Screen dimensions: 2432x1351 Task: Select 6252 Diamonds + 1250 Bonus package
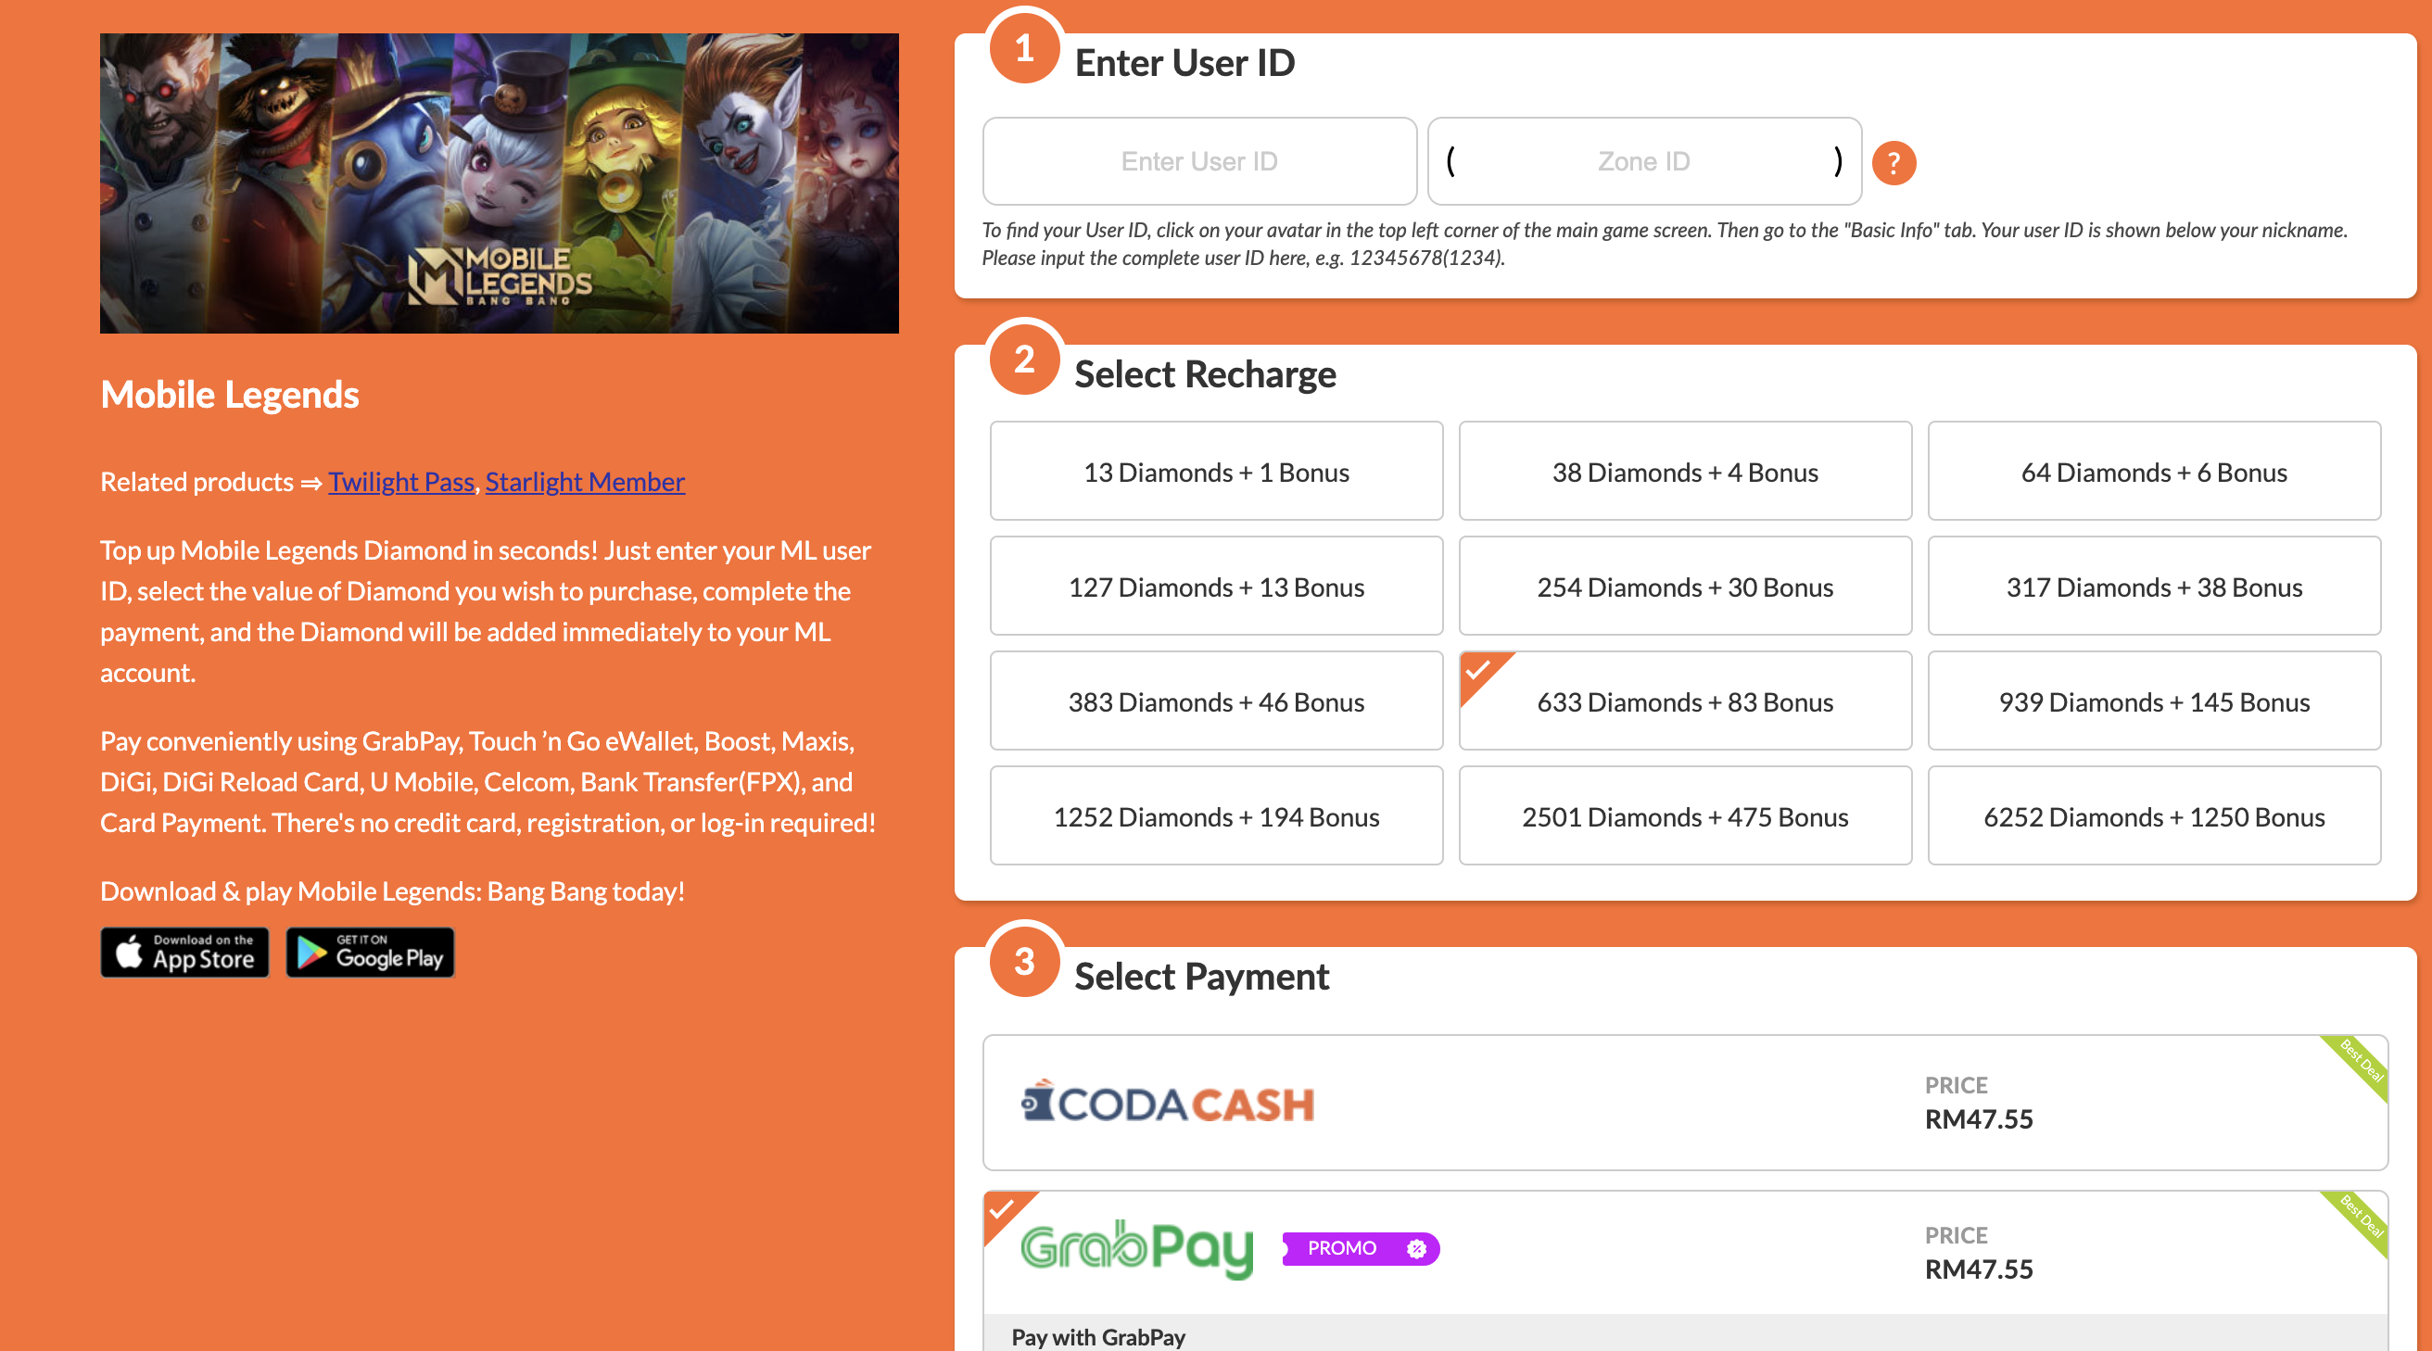[x=2152, y=815]
